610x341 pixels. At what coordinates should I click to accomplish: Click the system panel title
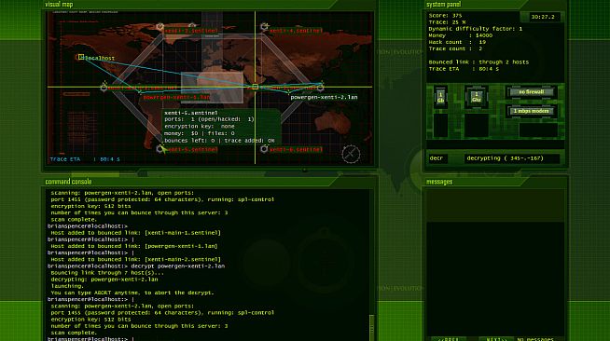point(443,5)
